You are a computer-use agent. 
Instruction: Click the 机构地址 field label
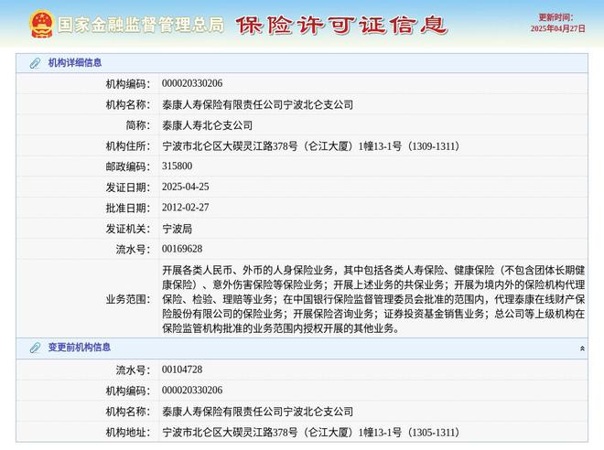tap(128, 433)
